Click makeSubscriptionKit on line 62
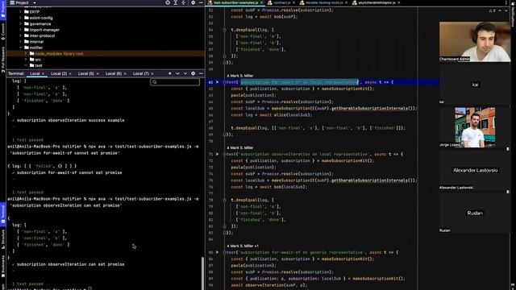Image resolution: width=516 pixels, height=290 pixels. pyautogui.click(x=344, y=89)
